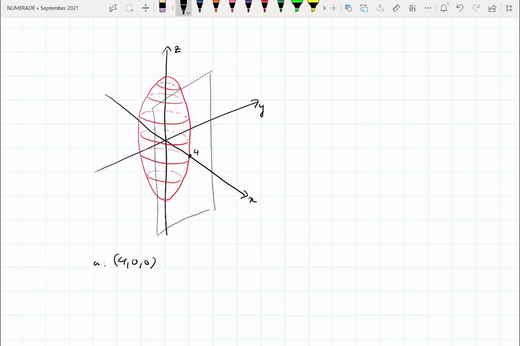Redo the last undone action
The height and width of the screenshot is (346, 520).
point(476,8)
